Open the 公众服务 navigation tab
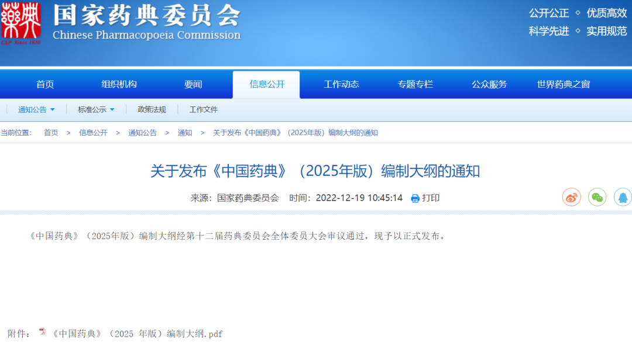The width and height of the screenshot is (632, 342). [x=489, y=84]
